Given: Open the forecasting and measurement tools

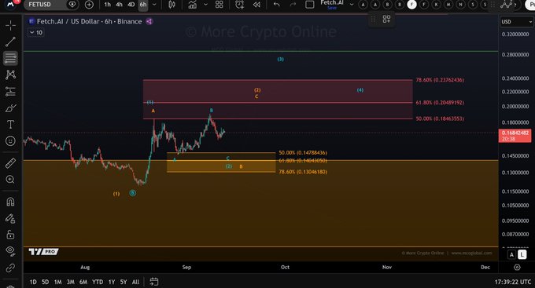Looking at the screenshot, I should tap(10, 91).
